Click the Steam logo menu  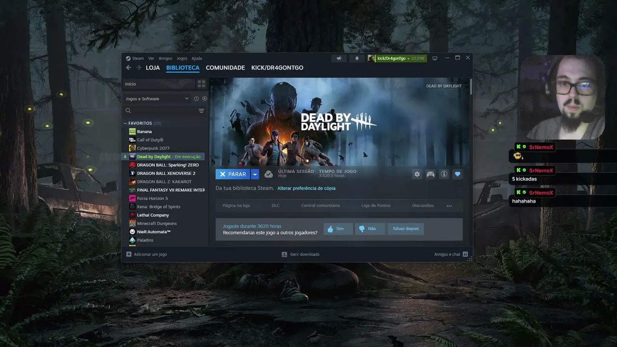[128, 58]
